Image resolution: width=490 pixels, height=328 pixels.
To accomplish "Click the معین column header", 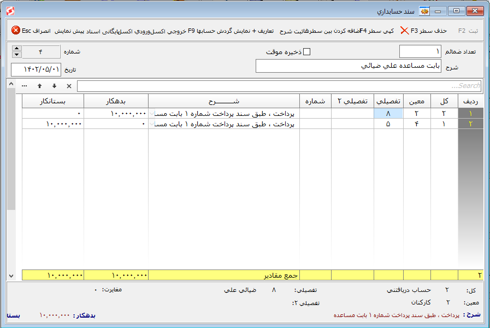I will click(417, 101).
